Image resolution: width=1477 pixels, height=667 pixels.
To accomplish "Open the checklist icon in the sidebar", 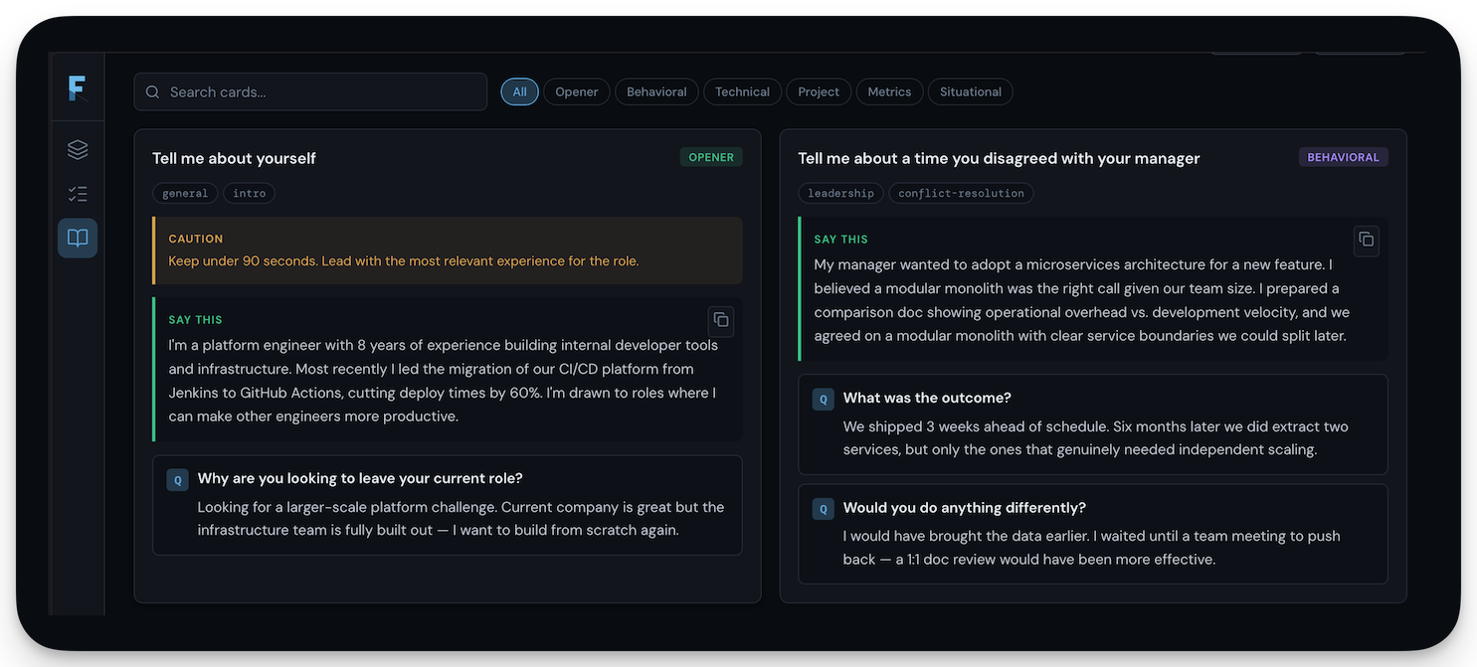I will [78, 194].
